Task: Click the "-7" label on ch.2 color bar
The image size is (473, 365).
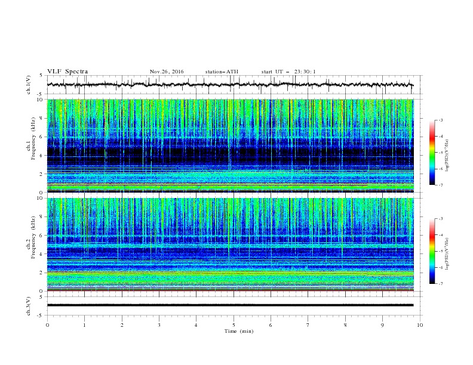Action: tap(441, 284)
